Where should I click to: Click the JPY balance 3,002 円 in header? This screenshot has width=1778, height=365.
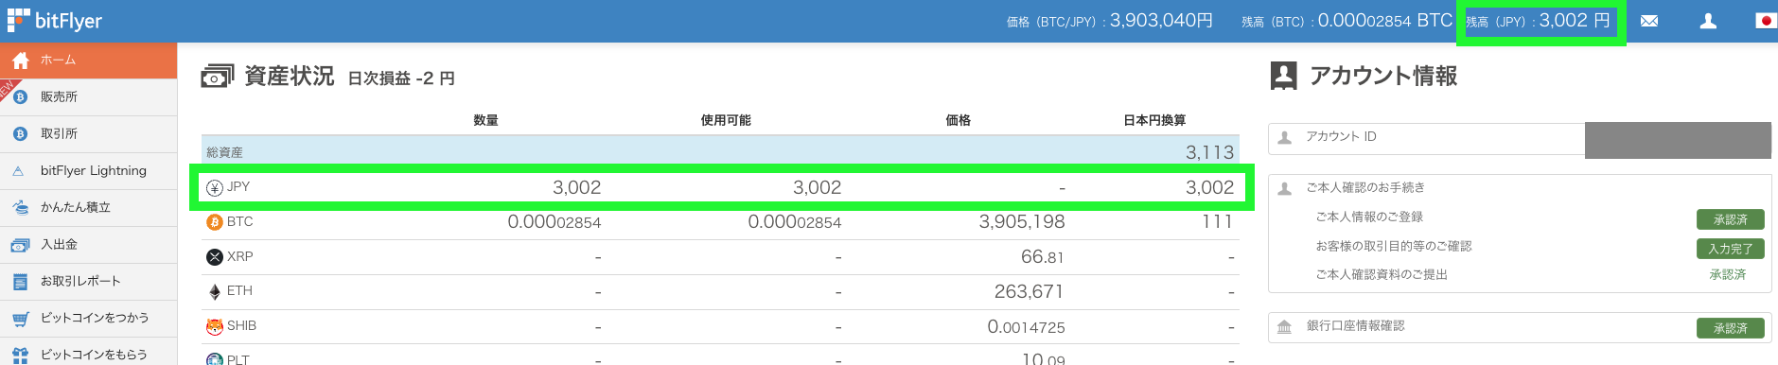coord(1575,21)
